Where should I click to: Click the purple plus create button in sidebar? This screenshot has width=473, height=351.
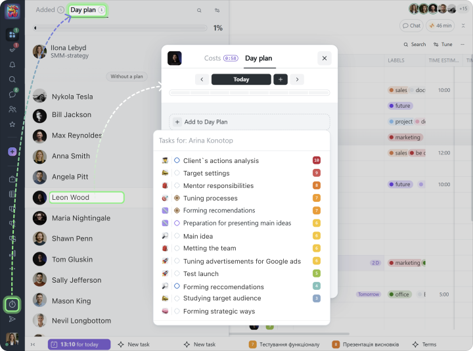[x=12, y=152]
